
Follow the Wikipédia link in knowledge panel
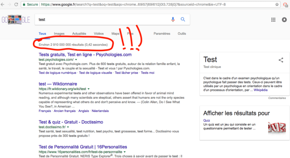[261, 90]
